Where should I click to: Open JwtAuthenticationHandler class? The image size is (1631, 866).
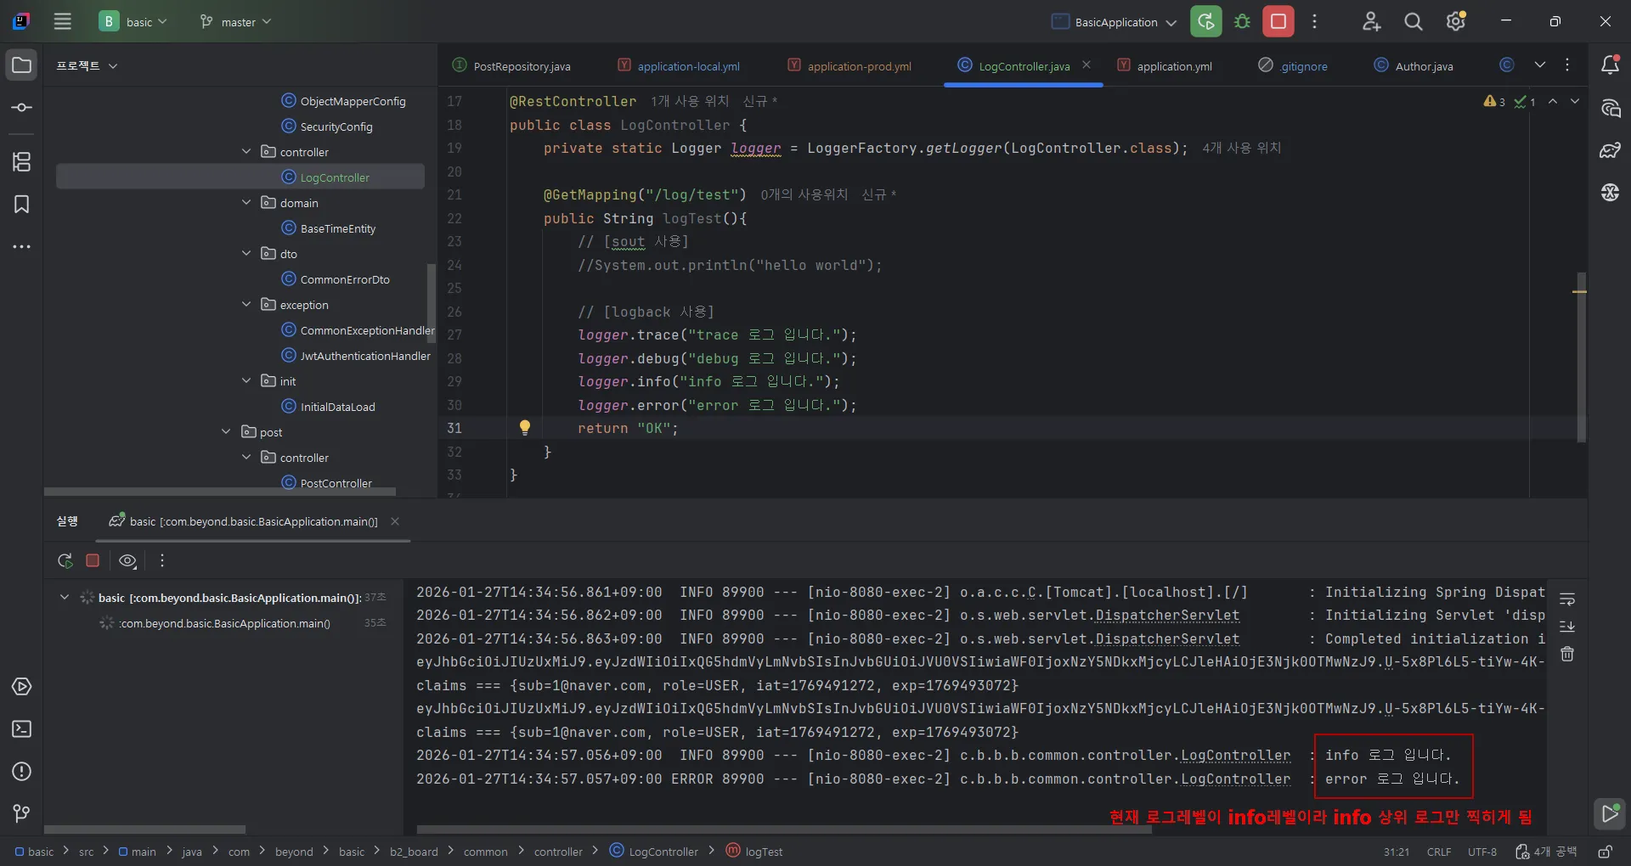356,356
